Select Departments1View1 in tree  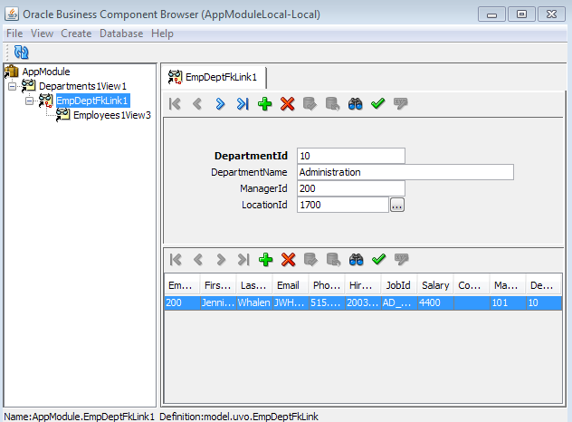[82, 86]
